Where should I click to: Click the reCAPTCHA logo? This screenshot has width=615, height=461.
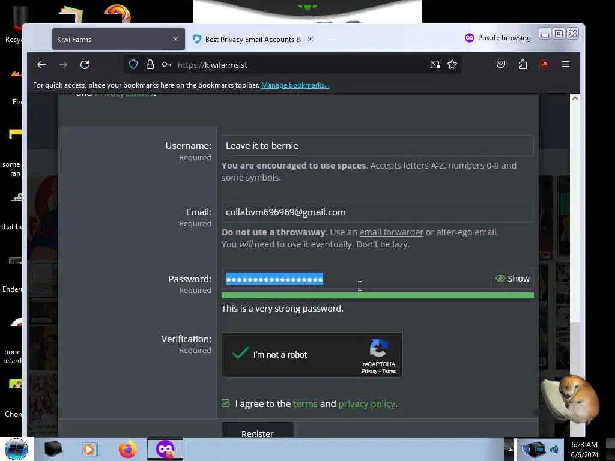pyautogui.click(x=378, y=348)
